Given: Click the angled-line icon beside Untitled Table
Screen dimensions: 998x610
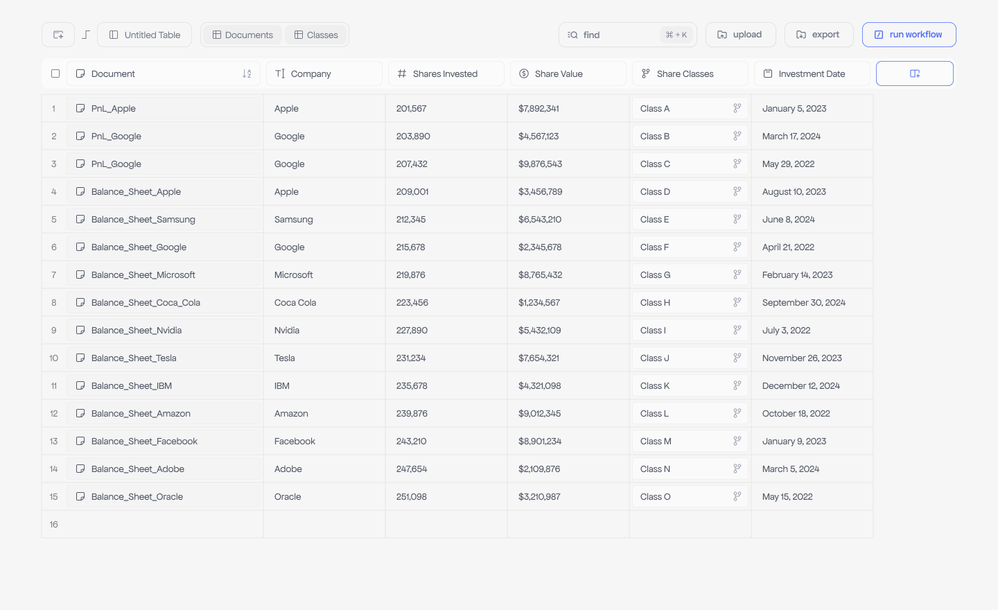Looking at the screenshot, I should click(x=86, y=35).
